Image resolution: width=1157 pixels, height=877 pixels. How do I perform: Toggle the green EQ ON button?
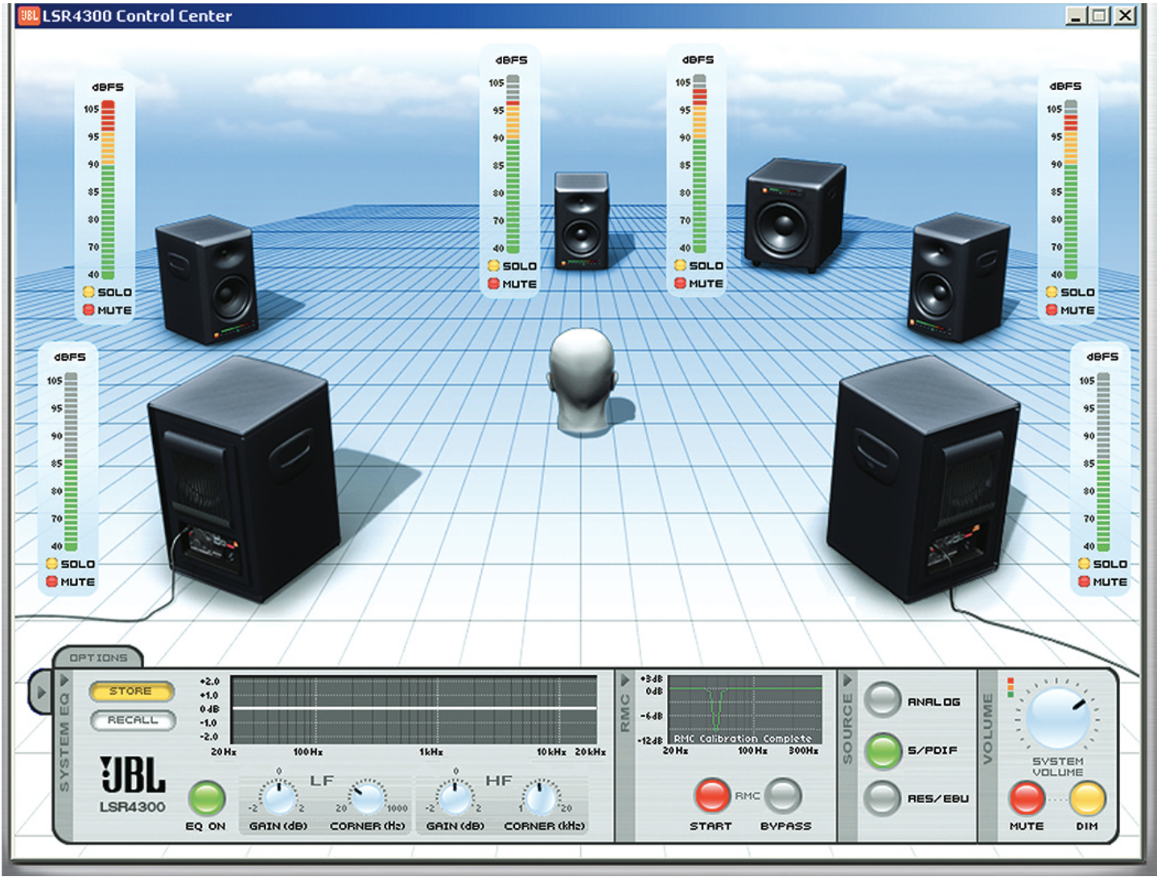click(207, 798)
